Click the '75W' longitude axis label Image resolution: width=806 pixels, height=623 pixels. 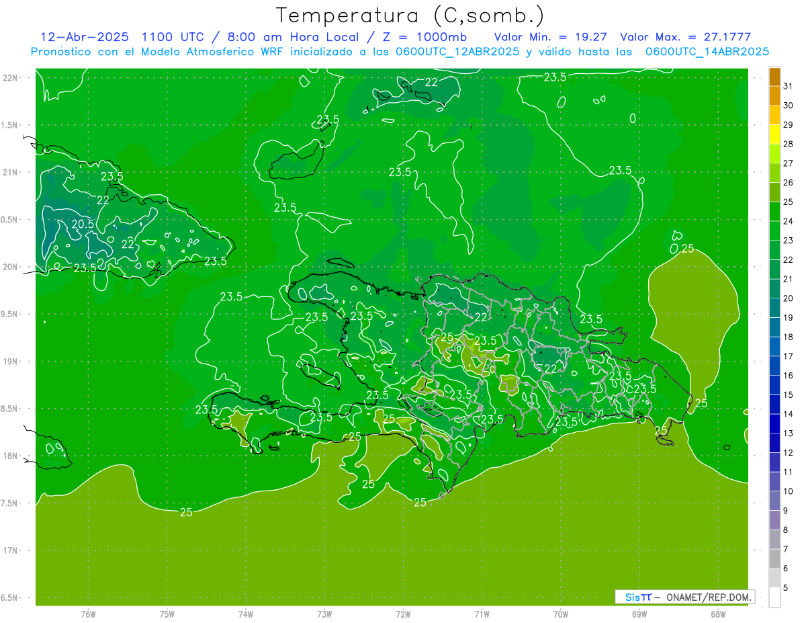click(167, 614)
